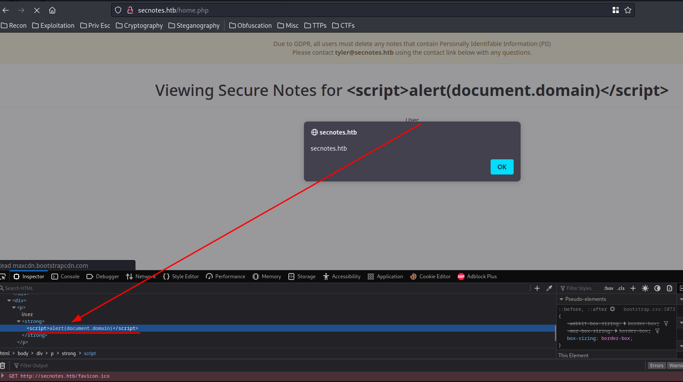The height and width of the screenshot is (382, 683).
Task: Click strong in the breadcrumb trail
Action: tap(69, 353)
